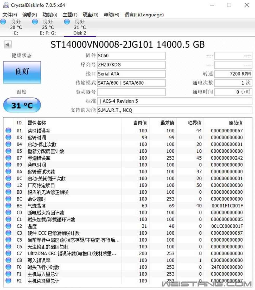This screenshot has height=290, width=255.
Task: Click status orb for attribute C6 无法修正的扇区总数
Action: coord(8,247)
